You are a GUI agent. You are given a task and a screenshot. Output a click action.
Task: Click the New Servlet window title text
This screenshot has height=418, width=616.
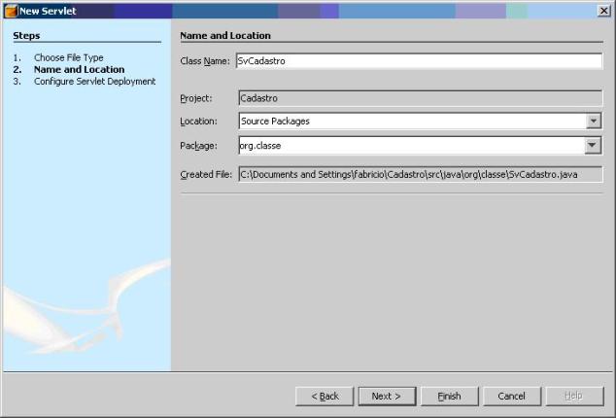pos(48,11)
